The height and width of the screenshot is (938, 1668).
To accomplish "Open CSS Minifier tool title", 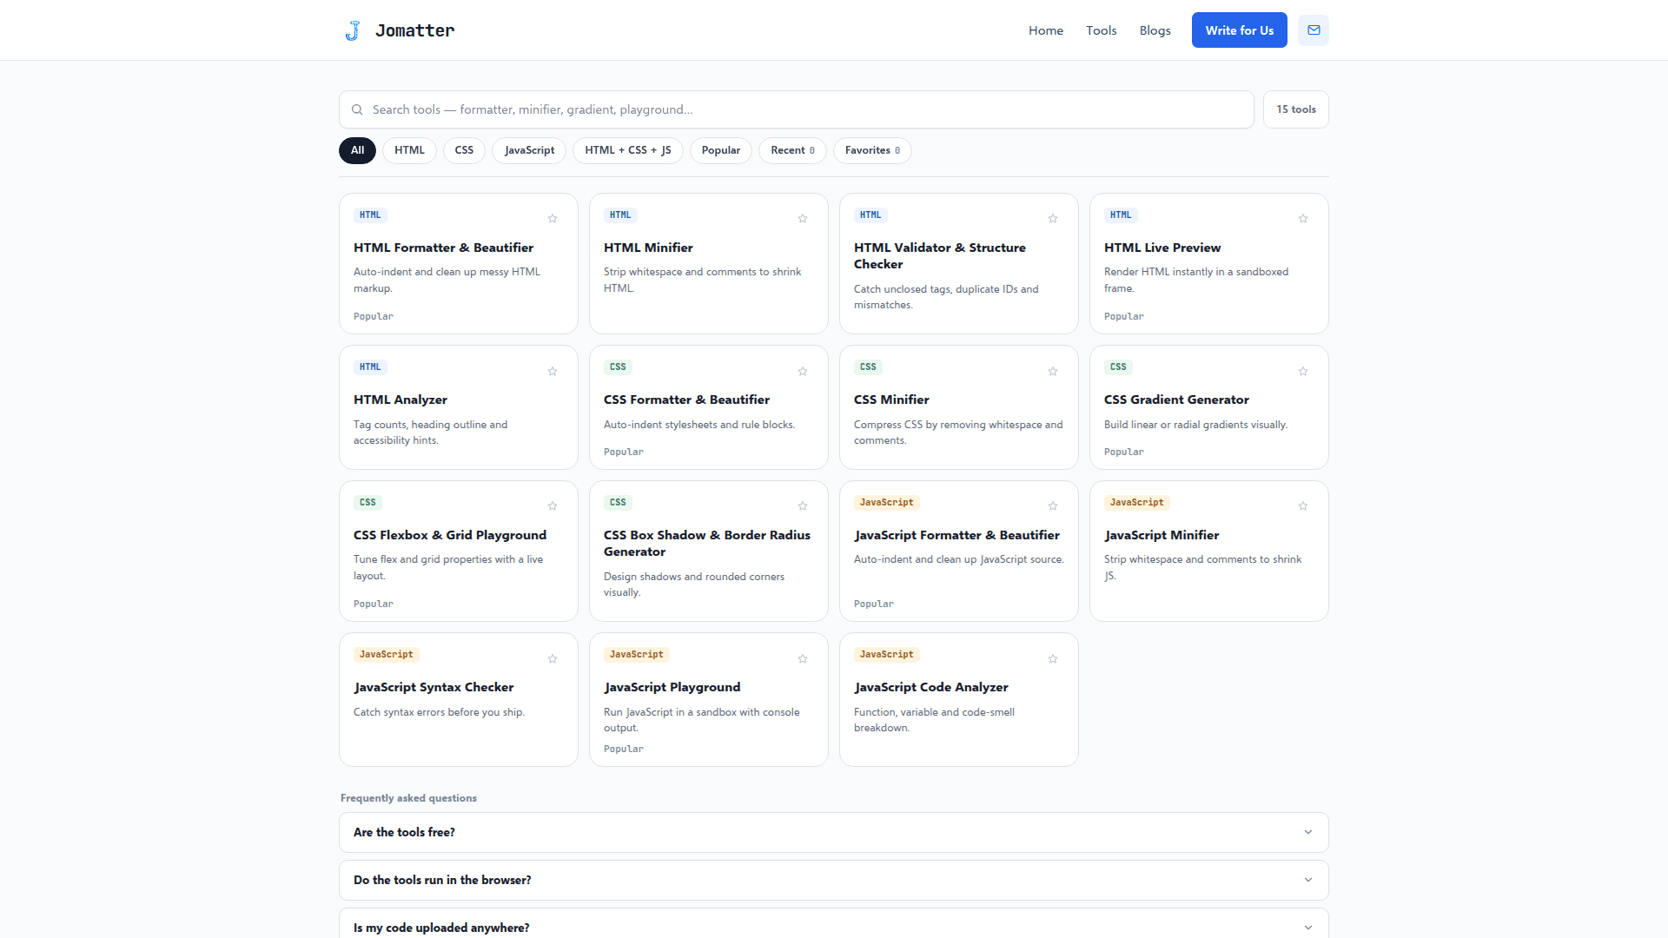I will click(x=891, y=400).
